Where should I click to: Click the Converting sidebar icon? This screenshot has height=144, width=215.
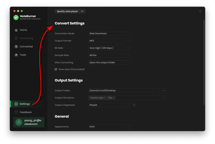16,38
